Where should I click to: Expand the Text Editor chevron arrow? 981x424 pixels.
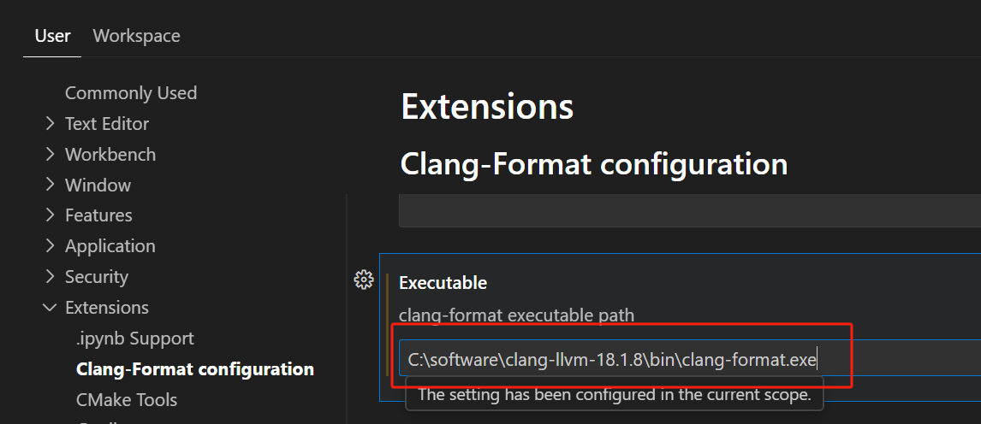pos(50,124)
